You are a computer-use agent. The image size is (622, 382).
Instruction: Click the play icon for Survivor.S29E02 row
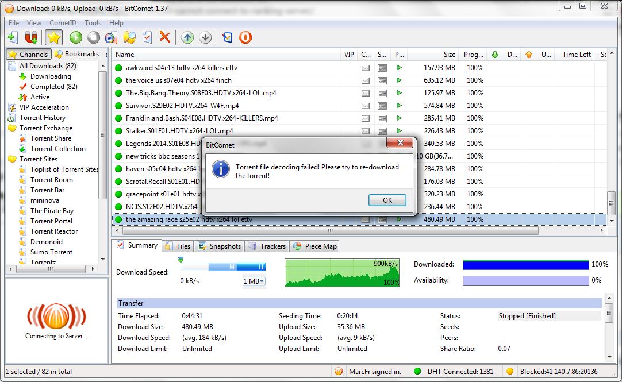pyautogui.click(x=399, y=105)
